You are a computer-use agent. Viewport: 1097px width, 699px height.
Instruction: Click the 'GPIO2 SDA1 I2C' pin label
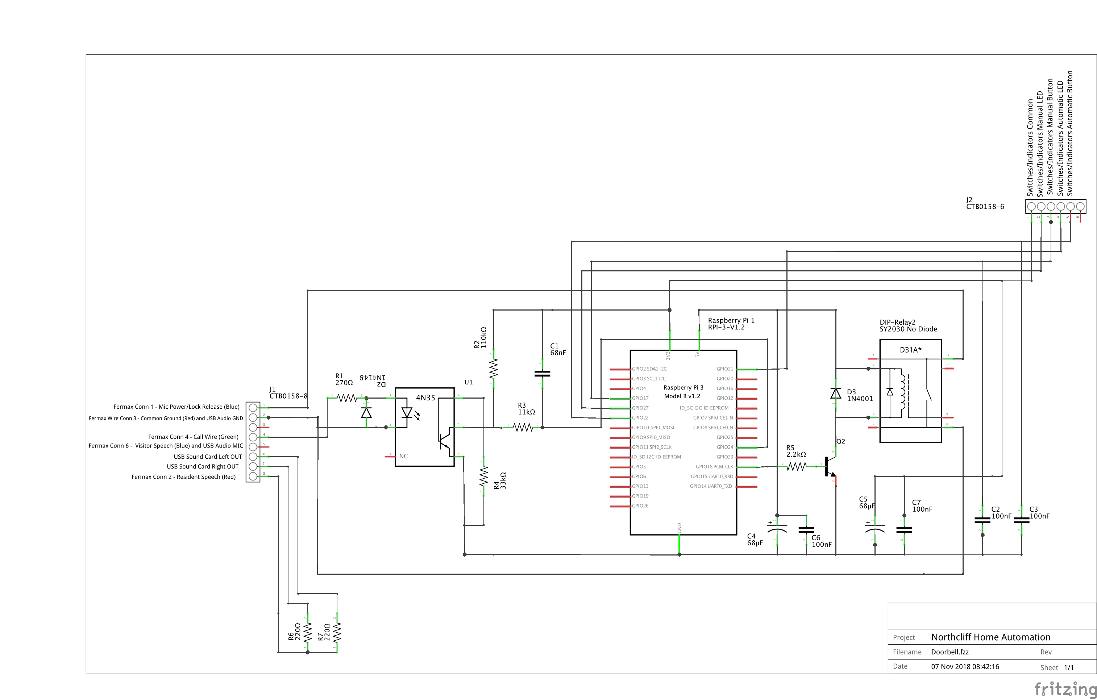[x=649, y=369]
